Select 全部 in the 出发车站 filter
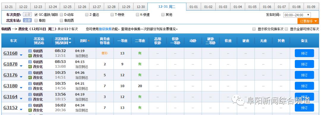This screenshot has width=321, height=115. [27, 20]
